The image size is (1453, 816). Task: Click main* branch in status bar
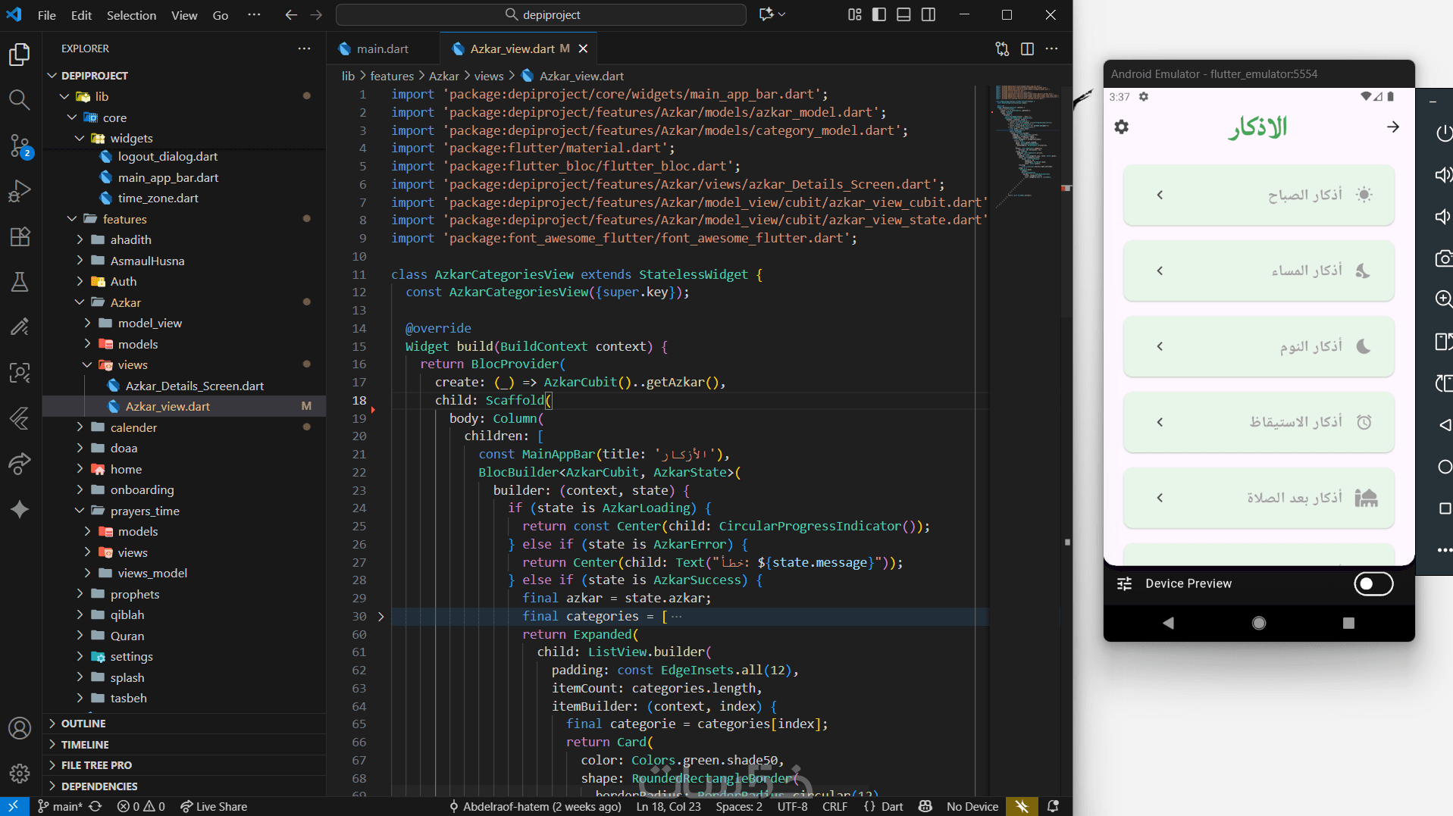tap(59, 806)
